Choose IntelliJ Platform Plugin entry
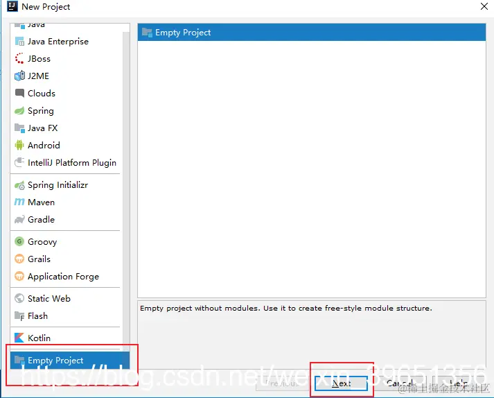494x398 pixels. click(65, 162)
